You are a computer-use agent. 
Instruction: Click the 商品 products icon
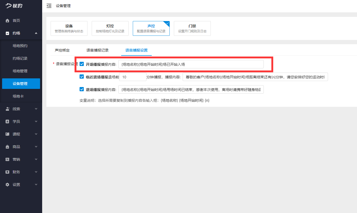click(7, 146)
